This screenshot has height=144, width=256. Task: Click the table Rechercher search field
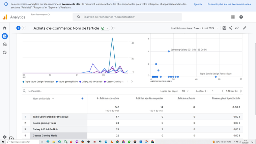point(51,91)
